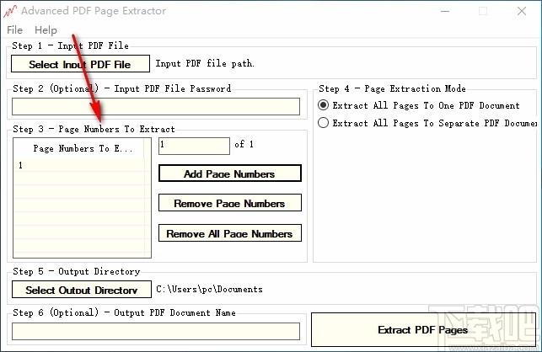The width and height of the screenshot is (542, 352).
Task: Click Select Output Directory button
Action: click(x=82, y=290)
